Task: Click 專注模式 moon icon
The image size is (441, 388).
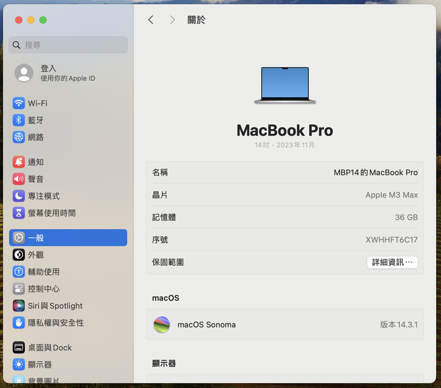Action: click(18, 196)
